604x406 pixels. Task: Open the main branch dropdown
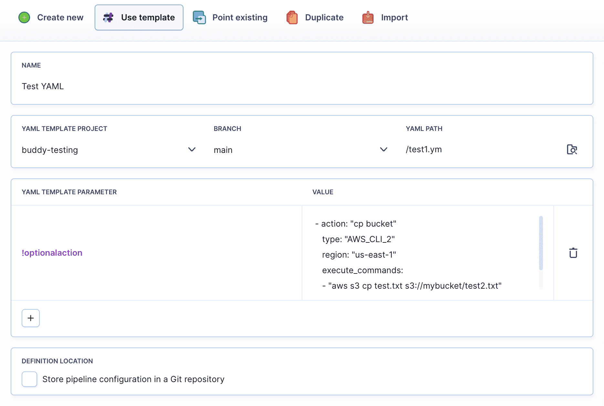point(301,150)
